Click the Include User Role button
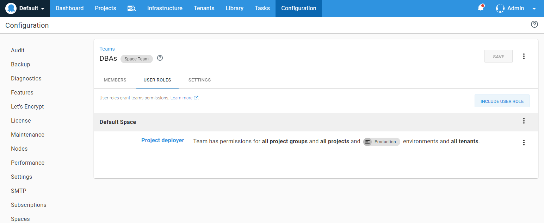The image size is (544, 223). point(502,101)
